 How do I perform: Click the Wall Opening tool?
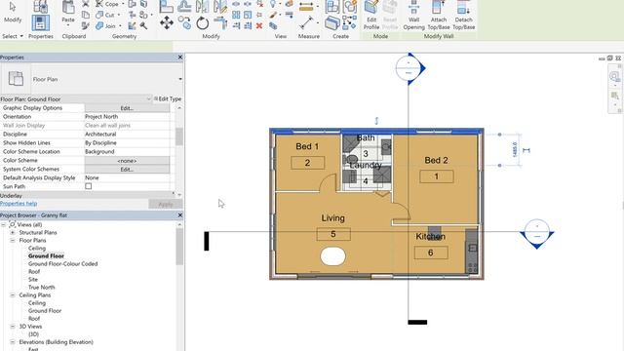point(413,16)
